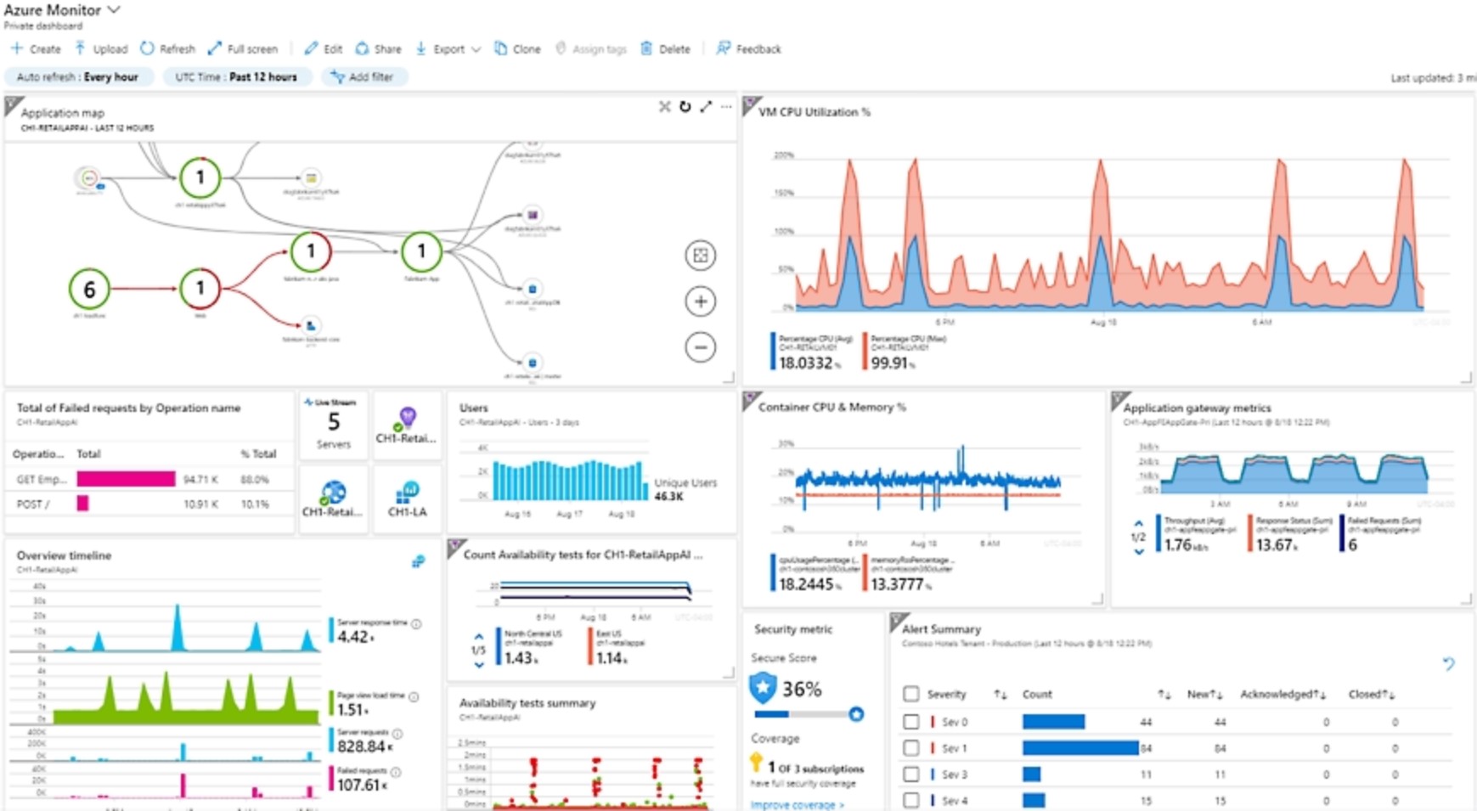
Task: Check the Sev 3 row checkbox
Action: coord(911,774)
